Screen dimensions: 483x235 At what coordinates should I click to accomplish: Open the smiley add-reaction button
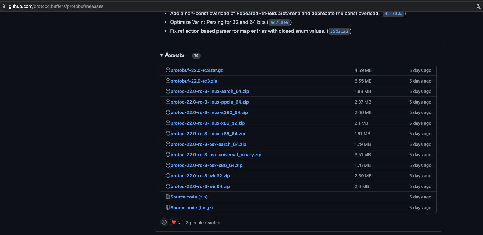click(164, 222)
